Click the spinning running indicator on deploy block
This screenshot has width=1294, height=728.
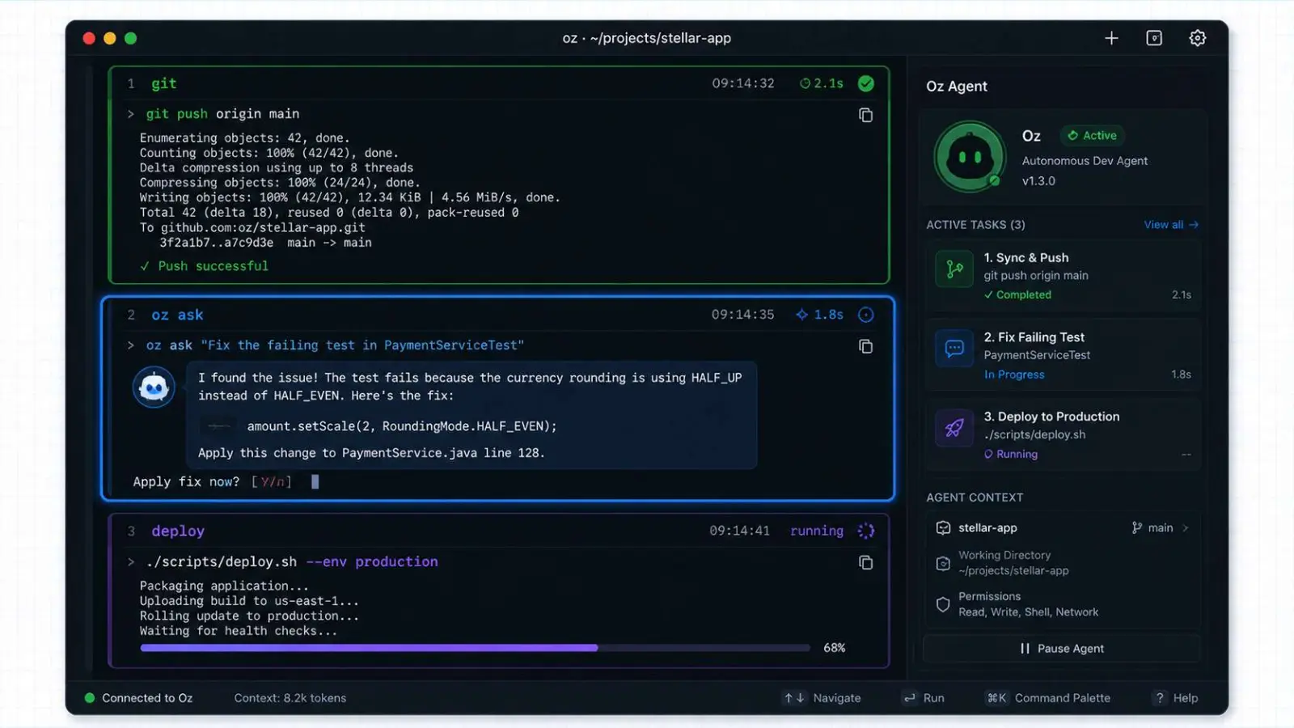865,531
